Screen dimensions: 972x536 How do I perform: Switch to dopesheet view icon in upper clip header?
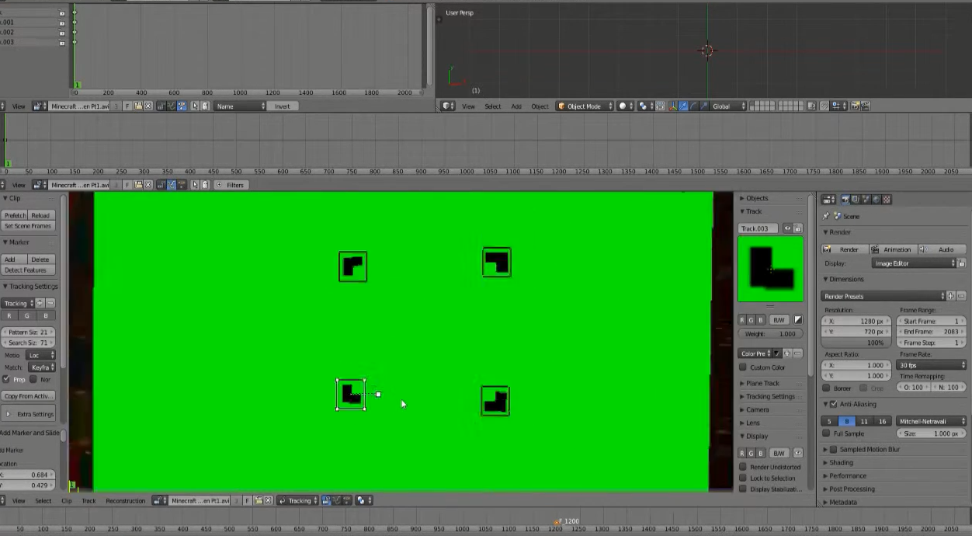pos(182,106)
